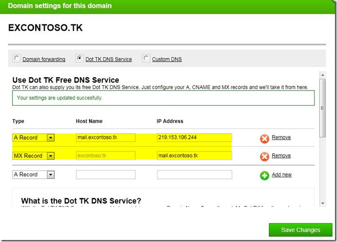Click the red remove icon for A Record row
The width and height of the screenshot is (337, 242).
pos(264,138)
